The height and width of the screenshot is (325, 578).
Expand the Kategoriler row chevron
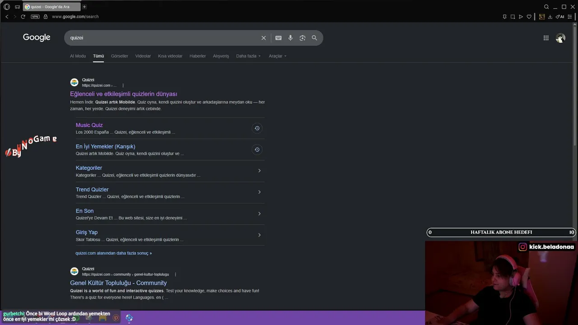(x=259, y=171)
